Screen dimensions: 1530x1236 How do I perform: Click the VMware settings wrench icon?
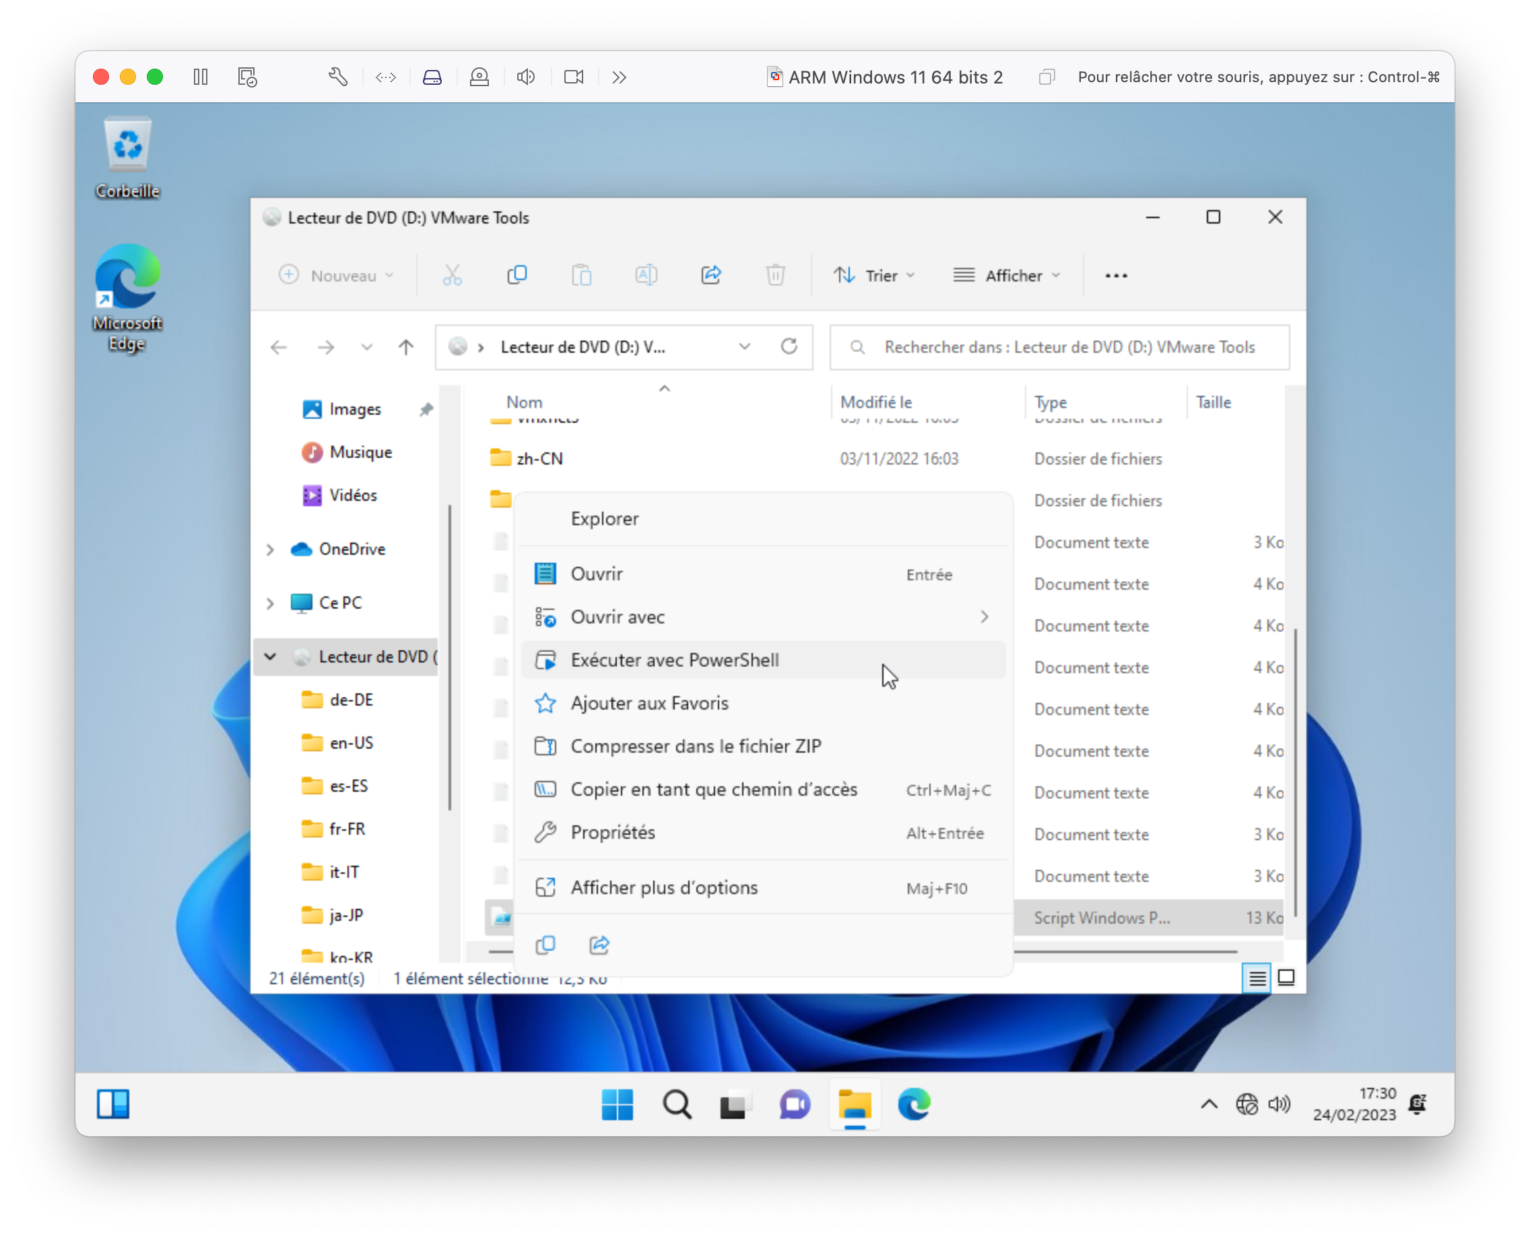337,77
